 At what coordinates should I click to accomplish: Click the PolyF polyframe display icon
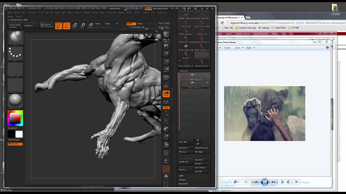(x=166, y=153)
